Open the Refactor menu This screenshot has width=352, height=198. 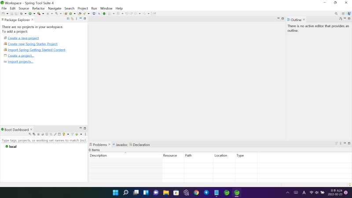click(38, 8)
